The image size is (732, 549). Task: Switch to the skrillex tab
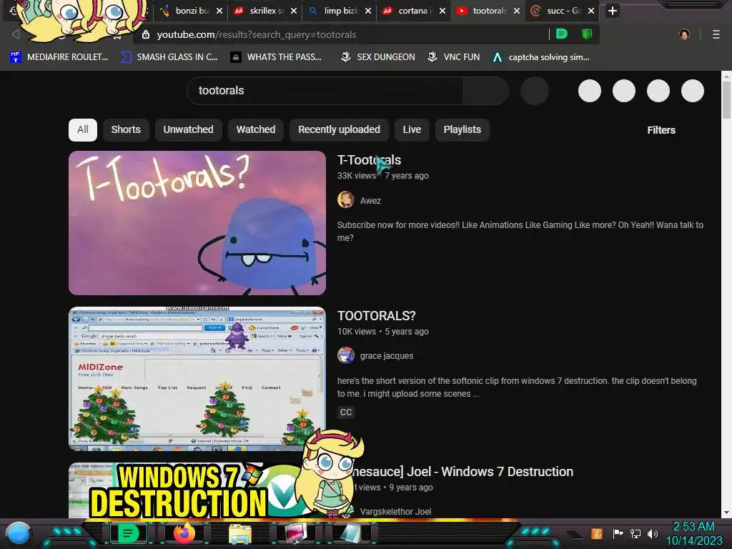pyautogui.click(x=264, y=11)
